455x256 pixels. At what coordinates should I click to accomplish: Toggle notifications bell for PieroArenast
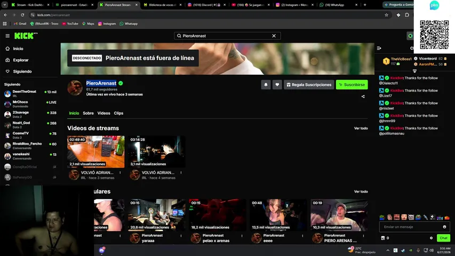(x=266, y=85)
